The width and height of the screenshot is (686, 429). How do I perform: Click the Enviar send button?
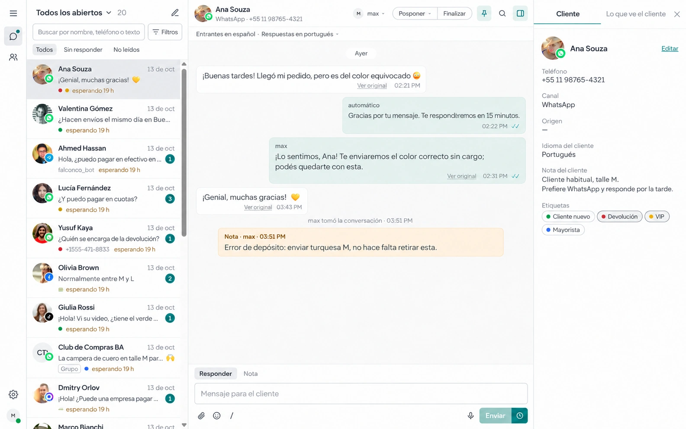pyautogui.click(x=495, y=416)
